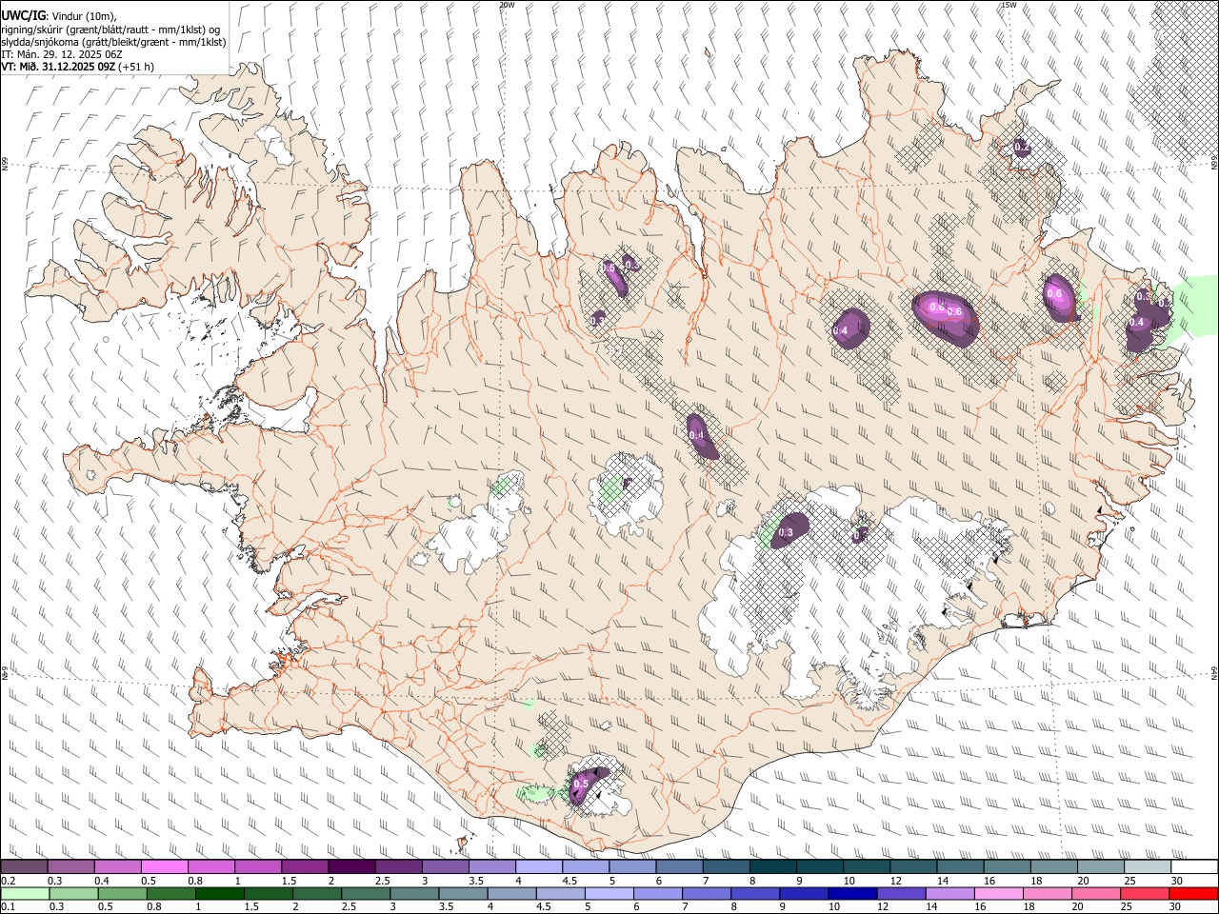
Task: Click the initial time 'IT: Mán. 29. 12. 2025 06Z'
Action: click(62, 54)
